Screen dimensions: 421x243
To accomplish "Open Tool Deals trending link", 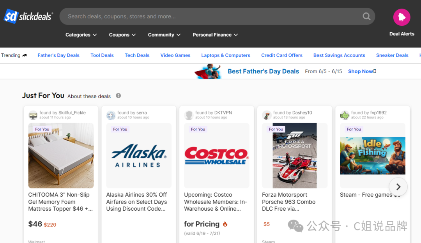I will (102, 55).
